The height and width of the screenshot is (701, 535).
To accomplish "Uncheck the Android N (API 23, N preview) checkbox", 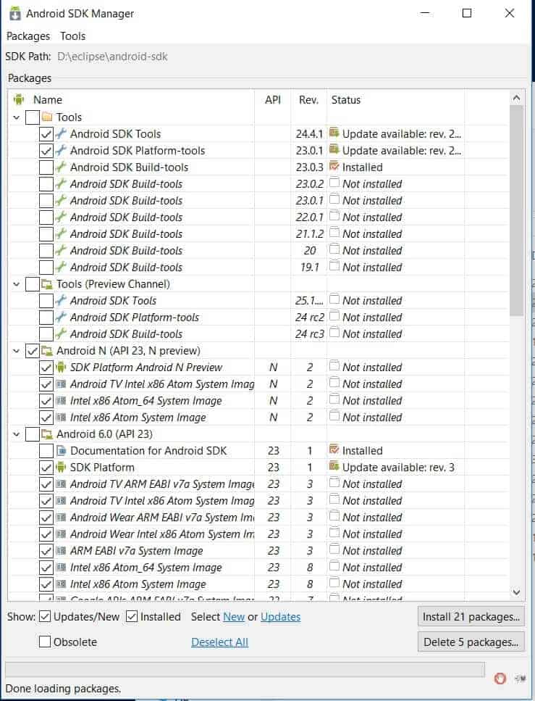I will (32, 351).
